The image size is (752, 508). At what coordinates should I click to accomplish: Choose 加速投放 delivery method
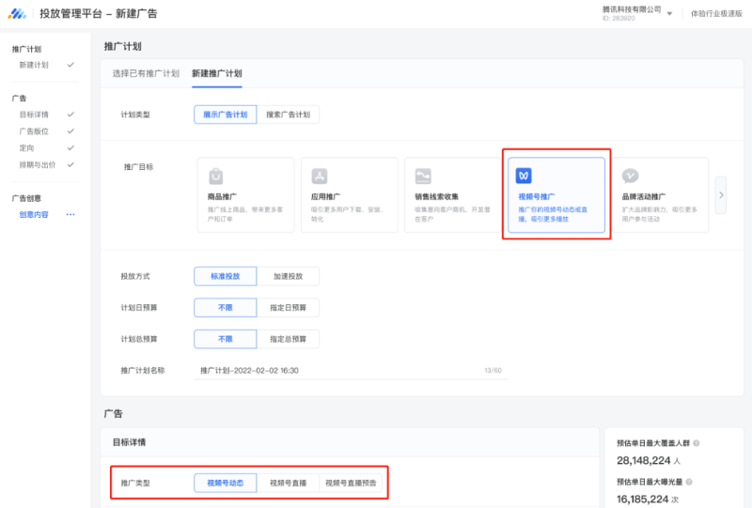tap(288, 277)
